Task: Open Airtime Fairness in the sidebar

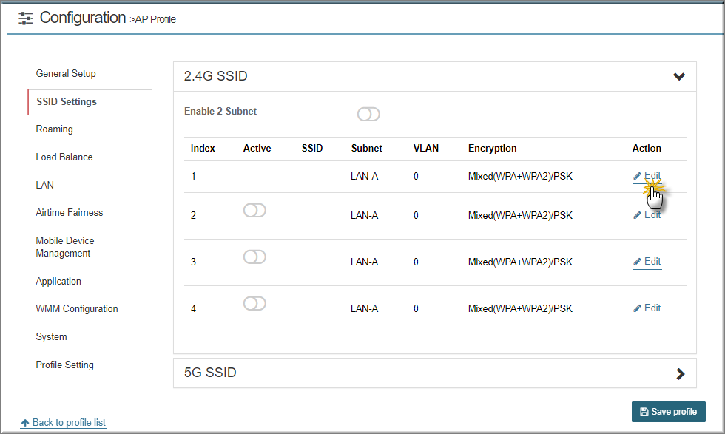Action: pos(70,213)
